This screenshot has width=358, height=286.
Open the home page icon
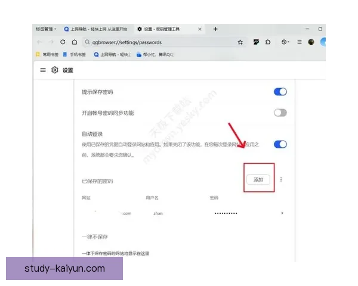(75, 42)
